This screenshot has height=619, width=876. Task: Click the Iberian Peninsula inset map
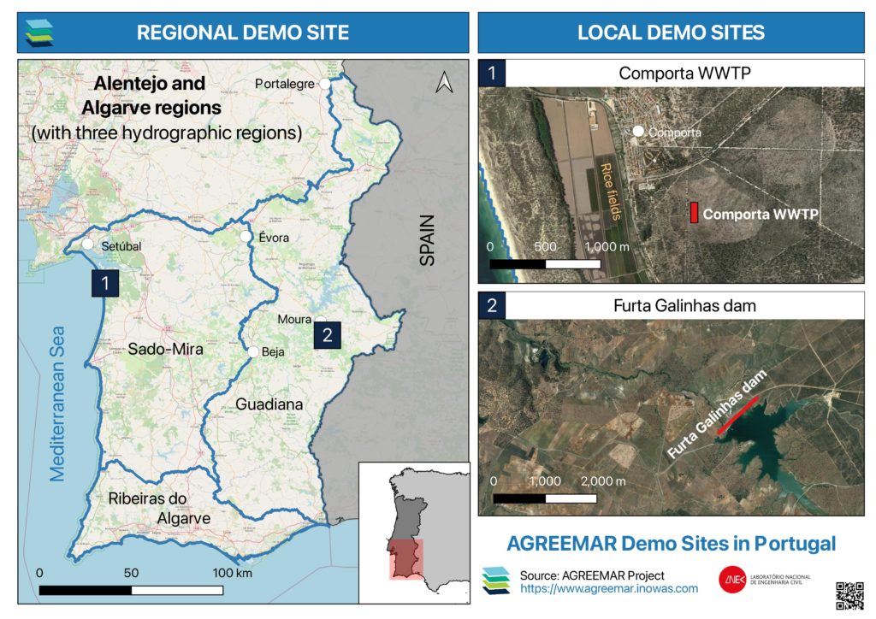coord(414,533)
